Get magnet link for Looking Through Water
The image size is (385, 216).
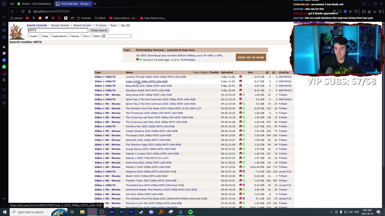241,77
